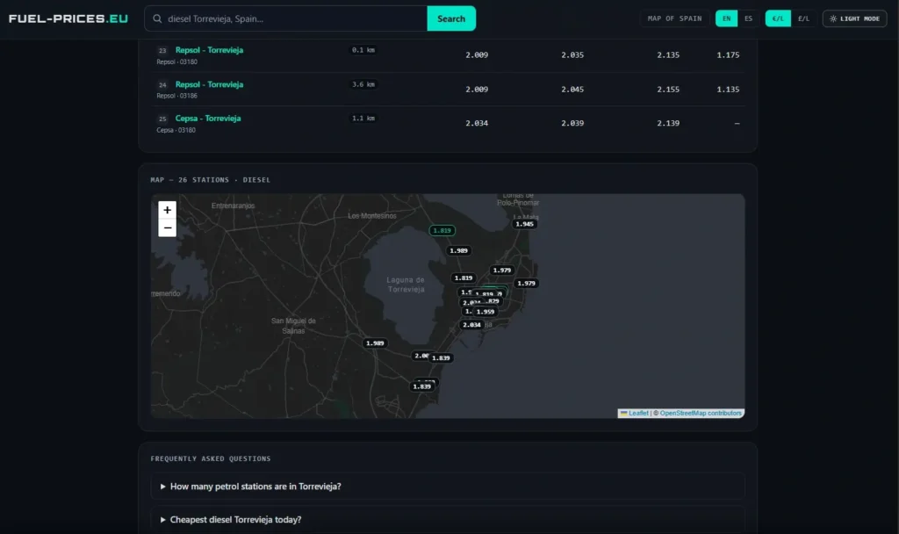Click the 'Repsol · 03186' subtitle text
The height and width of the screenshot is (534, 899).
pyautogui.click(x=176, y=96)
